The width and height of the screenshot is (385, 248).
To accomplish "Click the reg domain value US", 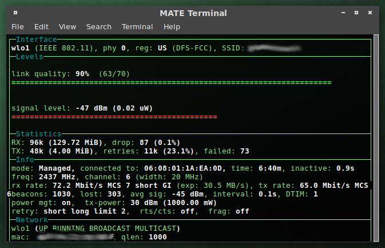I will coord(162,48).
